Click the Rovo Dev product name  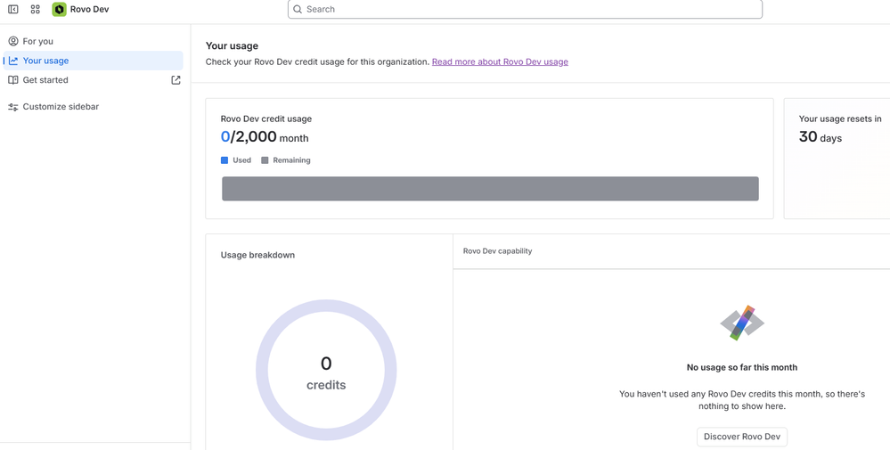90,9
